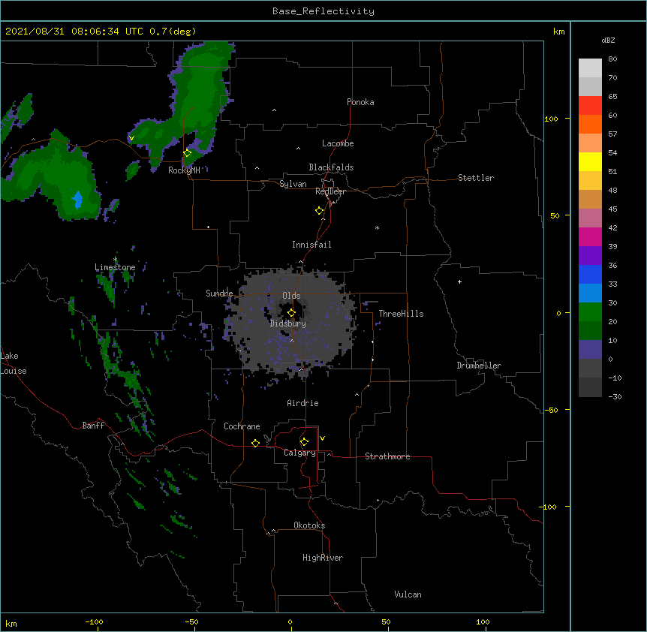647x632 pixels.
Task: Click the blue 30 dBZ core in western echo
Action: 77,200
